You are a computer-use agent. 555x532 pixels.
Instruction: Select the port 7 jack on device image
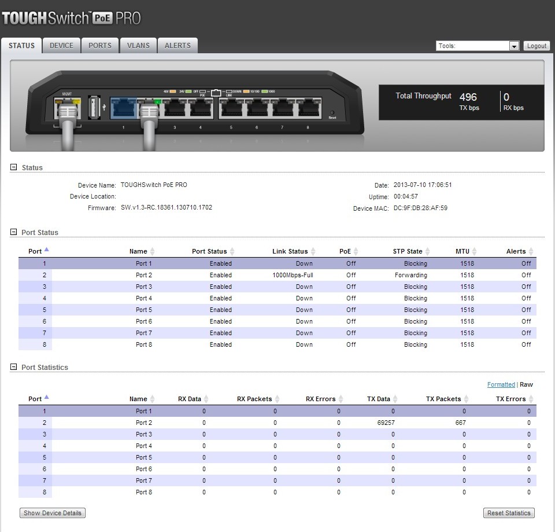[x=282, y=108]
